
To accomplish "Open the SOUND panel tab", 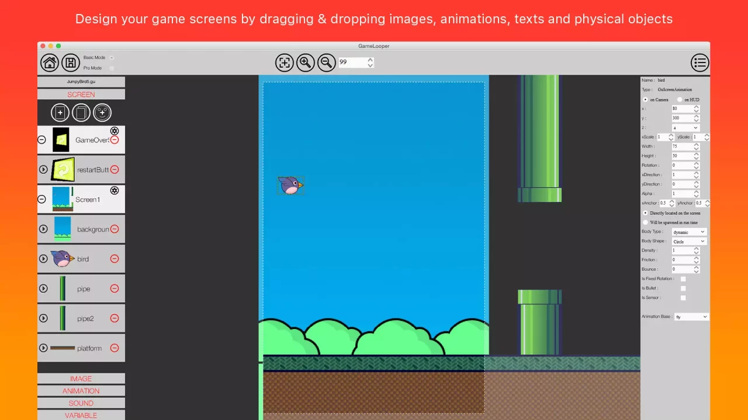I will pyautogui.click(x=81, y=403).
